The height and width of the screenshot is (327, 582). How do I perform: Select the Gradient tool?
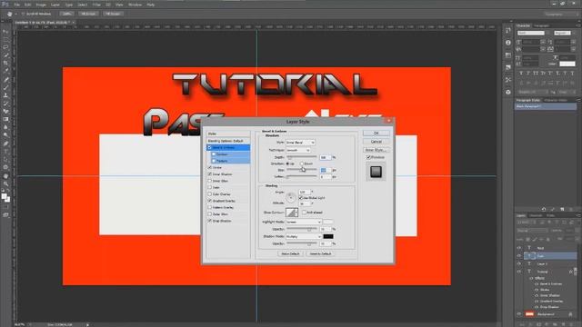coord(5,119)
